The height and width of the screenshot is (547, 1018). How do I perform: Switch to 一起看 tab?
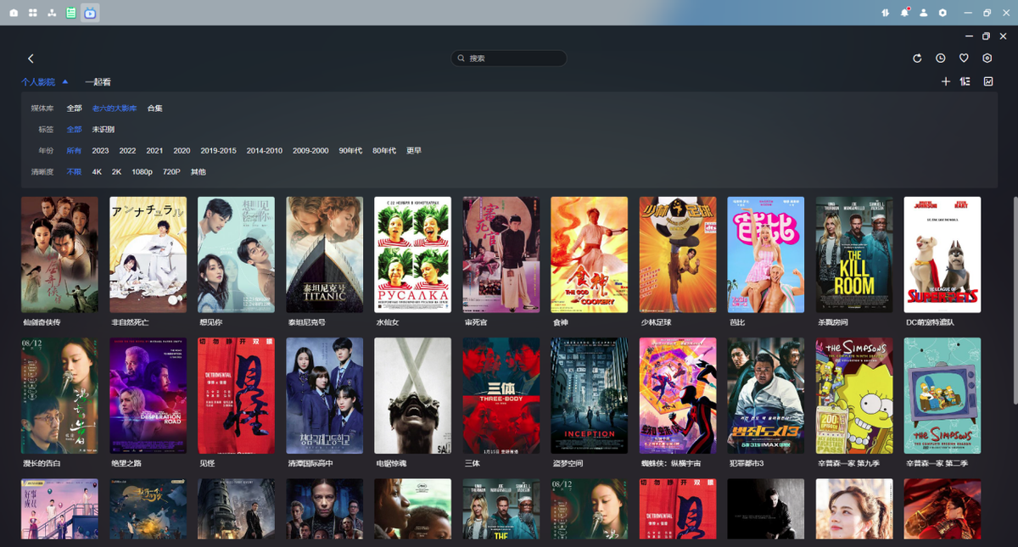[x=98, y=82]
